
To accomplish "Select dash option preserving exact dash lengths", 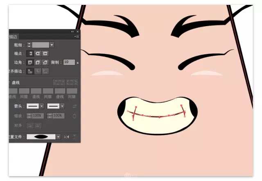I will [x=59, y=82].
